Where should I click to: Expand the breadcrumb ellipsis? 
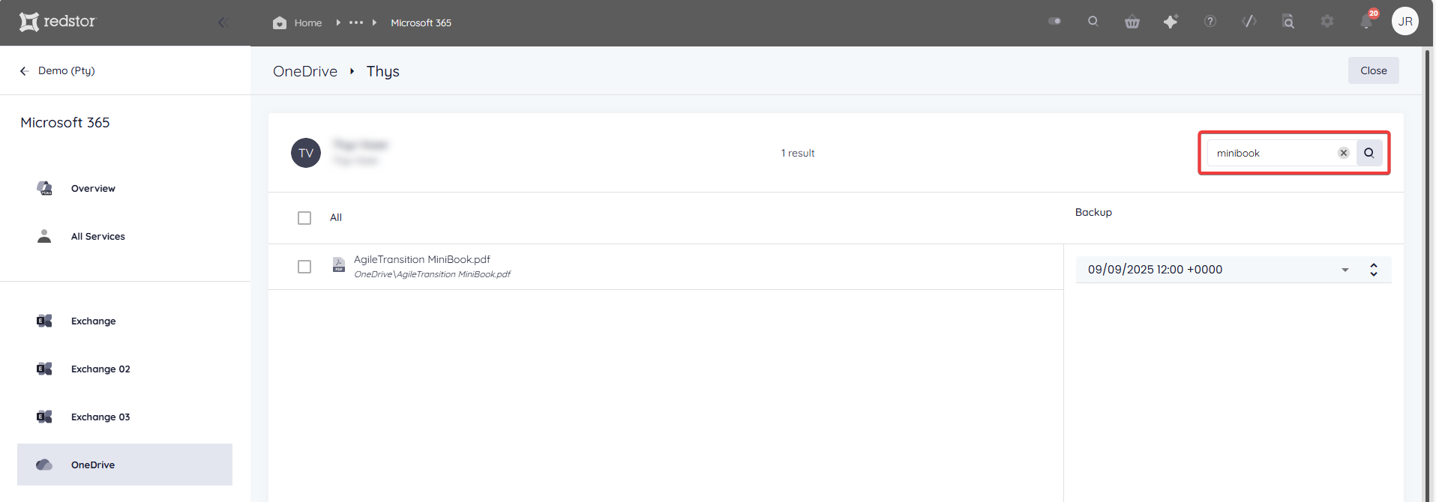pos(356,22)
